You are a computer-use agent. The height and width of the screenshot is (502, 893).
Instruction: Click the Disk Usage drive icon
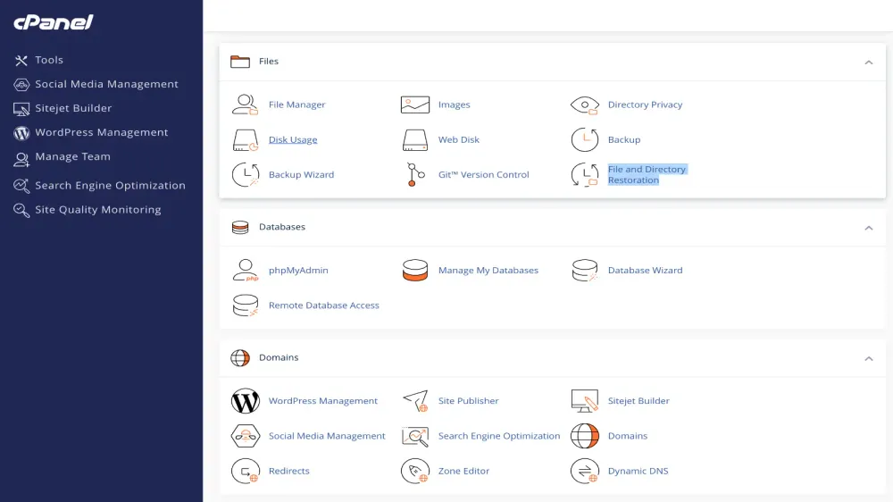(x=246, y=139)
